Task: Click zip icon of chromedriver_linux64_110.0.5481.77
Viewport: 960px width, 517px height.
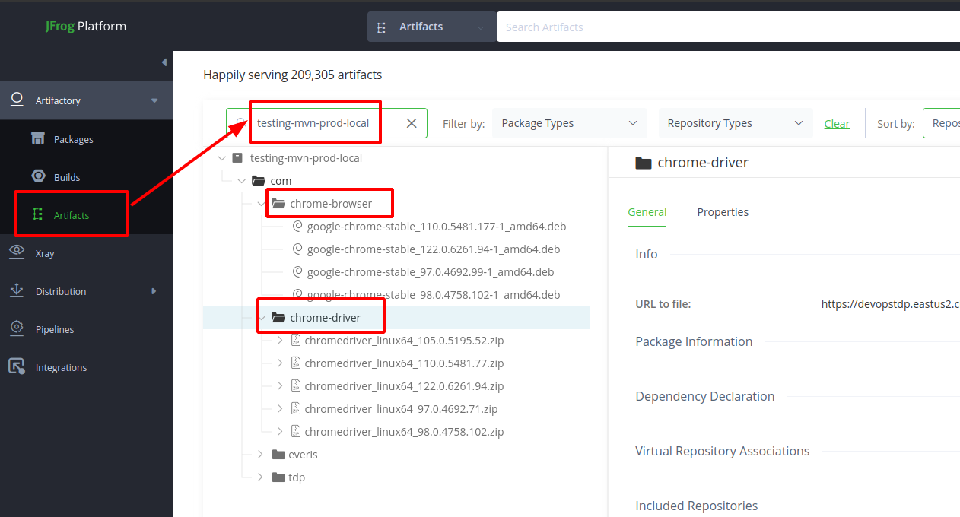Action: (x=296, y=363)
